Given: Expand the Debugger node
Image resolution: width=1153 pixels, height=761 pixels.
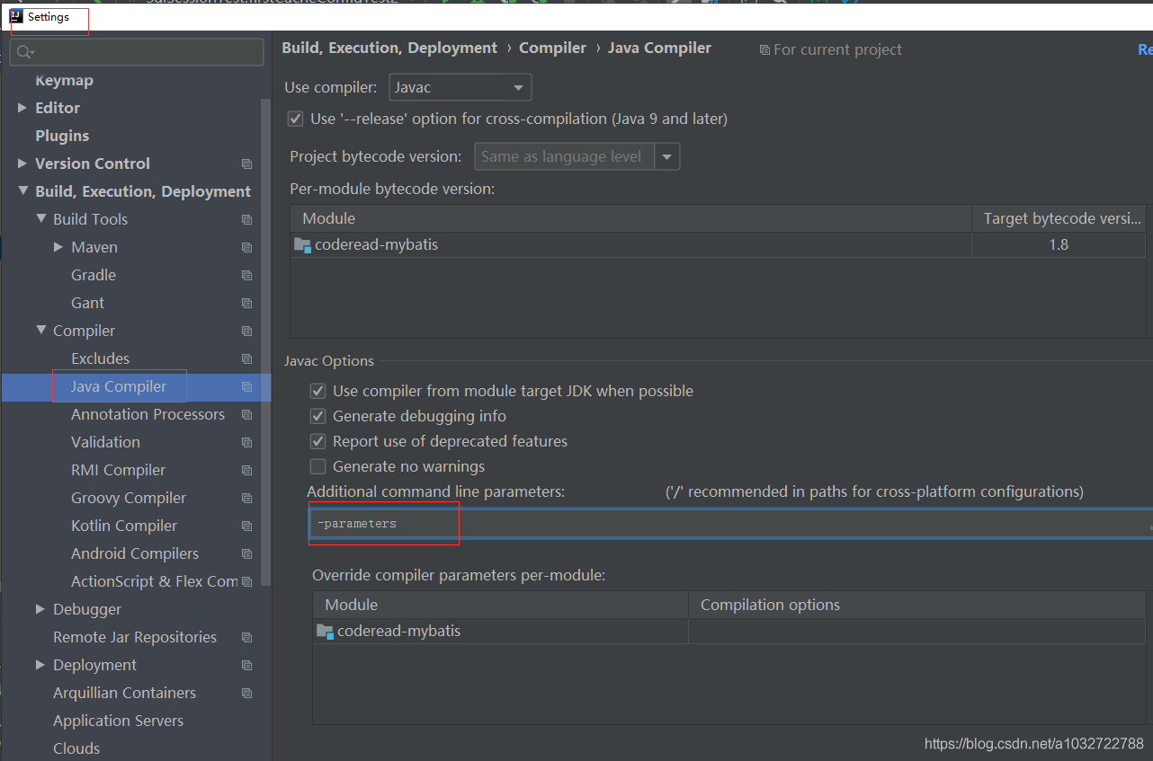Looking at the screenshot, I should pos(40,609).
